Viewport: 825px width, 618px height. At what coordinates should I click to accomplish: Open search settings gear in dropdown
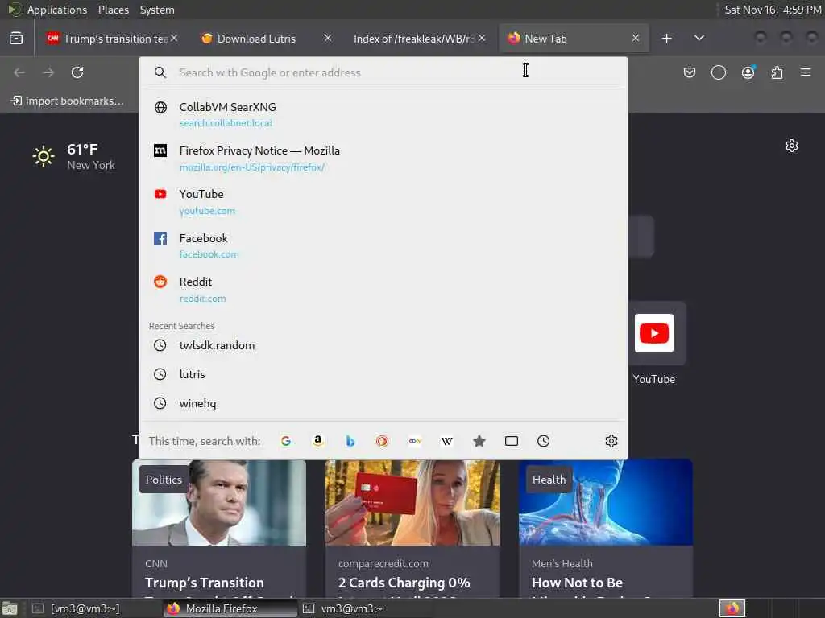point(611,441)
